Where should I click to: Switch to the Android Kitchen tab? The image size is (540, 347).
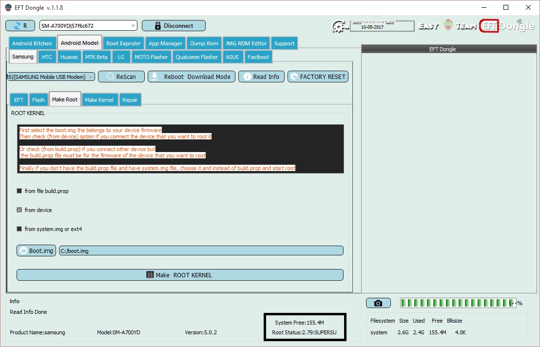[x=32, y=43]
